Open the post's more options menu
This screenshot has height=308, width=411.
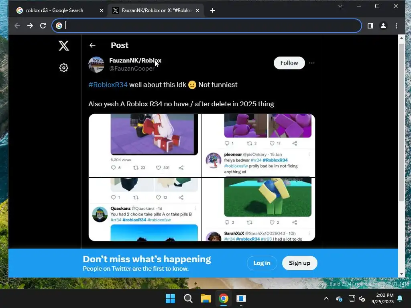pyautogui.click(x=311, y=63)
